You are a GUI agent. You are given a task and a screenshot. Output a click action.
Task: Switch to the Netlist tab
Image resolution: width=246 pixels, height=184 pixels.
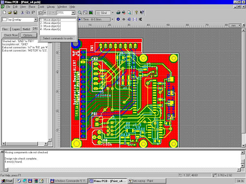pyautogui.click(x=26, y=29)
